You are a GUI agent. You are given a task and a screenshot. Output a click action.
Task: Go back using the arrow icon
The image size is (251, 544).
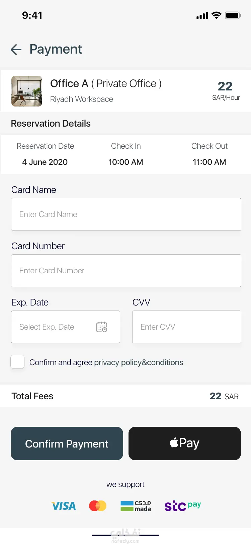[x=16, y=50]
